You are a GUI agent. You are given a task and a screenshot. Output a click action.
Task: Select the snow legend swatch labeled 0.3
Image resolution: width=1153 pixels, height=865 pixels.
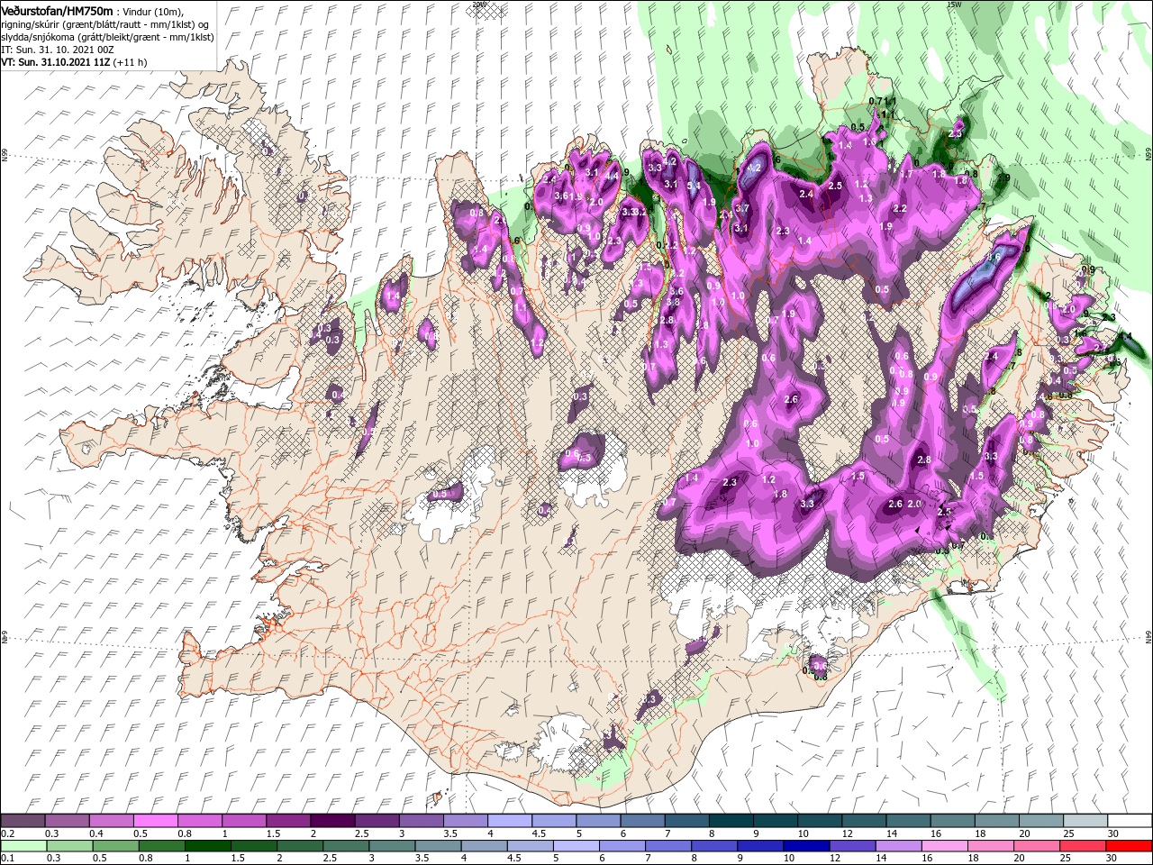(67, 821)
